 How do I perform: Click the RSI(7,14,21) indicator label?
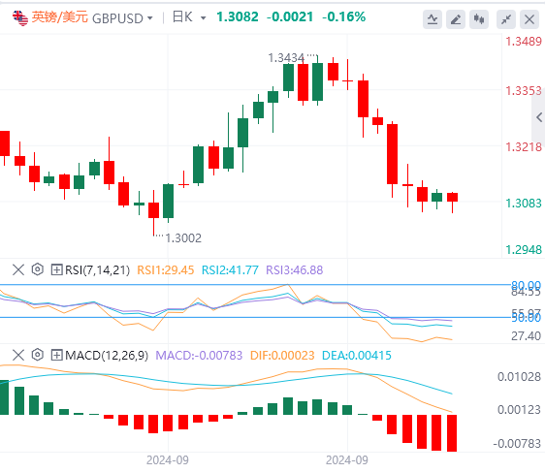coord(97,269)
